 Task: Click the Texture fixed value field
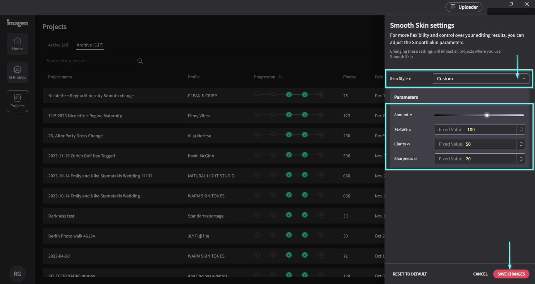pos(476,129)
